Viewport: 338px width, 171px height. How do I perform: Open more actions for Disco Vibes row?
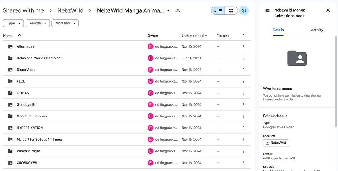(244, 70)
